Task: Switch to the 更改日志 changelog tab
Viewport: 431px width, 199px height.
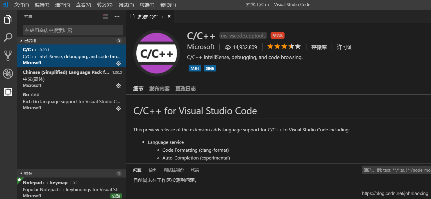Action: [185, 89]
